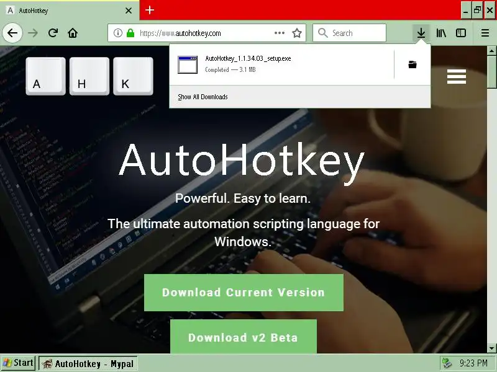Click the system tray network icon
The width and height of the screenshot is (497, 372).
coord(447,363)
